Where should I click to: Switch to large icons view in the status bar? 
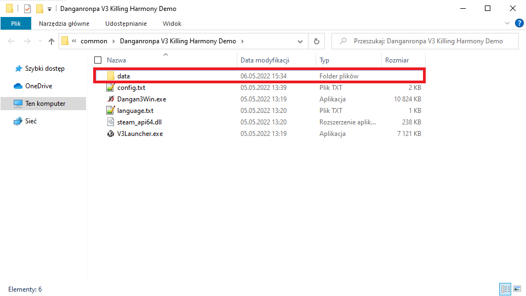(x=516, y=289)
